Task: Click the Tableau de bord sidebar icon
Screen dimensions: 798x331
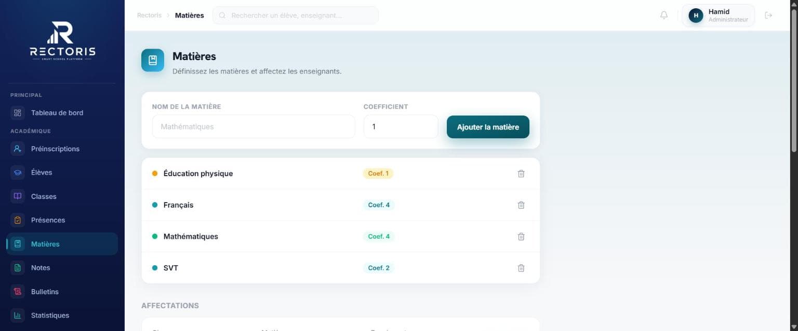Action: [18, 113]
